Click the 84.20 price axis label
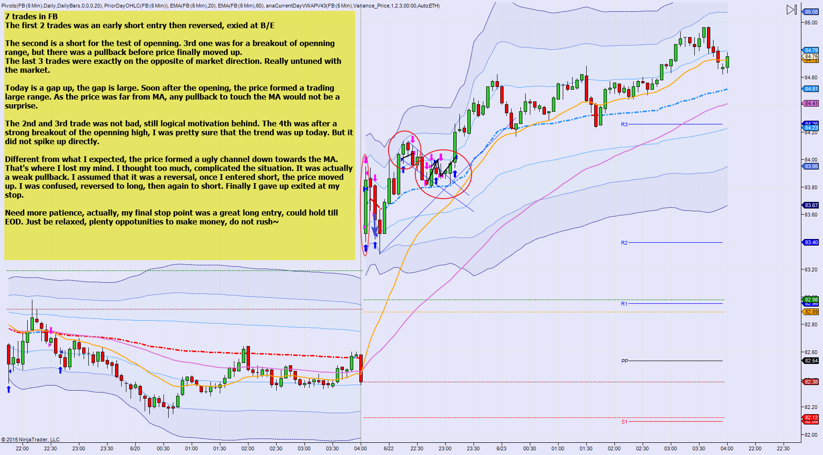The height and width of the screenshot is (455, 823). click(811, 132)
